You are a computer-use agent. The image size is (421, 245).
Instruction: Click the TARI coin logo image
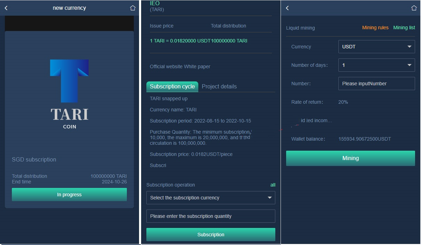69,94
